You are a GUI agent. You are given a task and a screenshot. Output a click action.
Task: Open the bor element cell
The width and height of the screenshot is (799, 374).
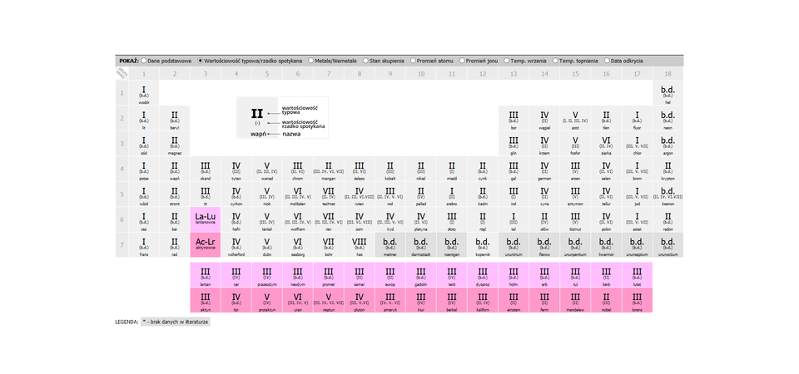coord(514,118)
